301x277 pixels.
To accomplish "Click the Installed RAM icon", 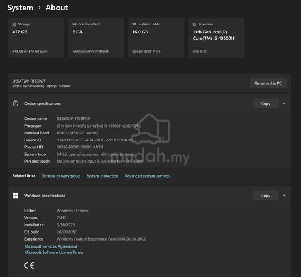I will click(x=135, y=24).
